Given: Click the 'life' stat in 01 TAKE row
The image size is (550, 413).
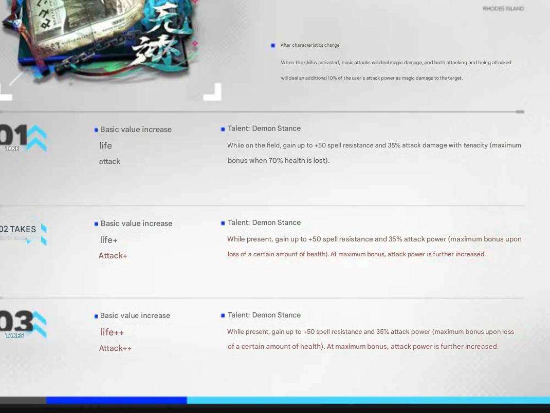Looking at the screenshot, I should tap(105, 145).
